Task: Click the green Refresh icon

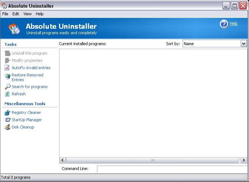Action: pyautogui.click(x=7, y=94)
